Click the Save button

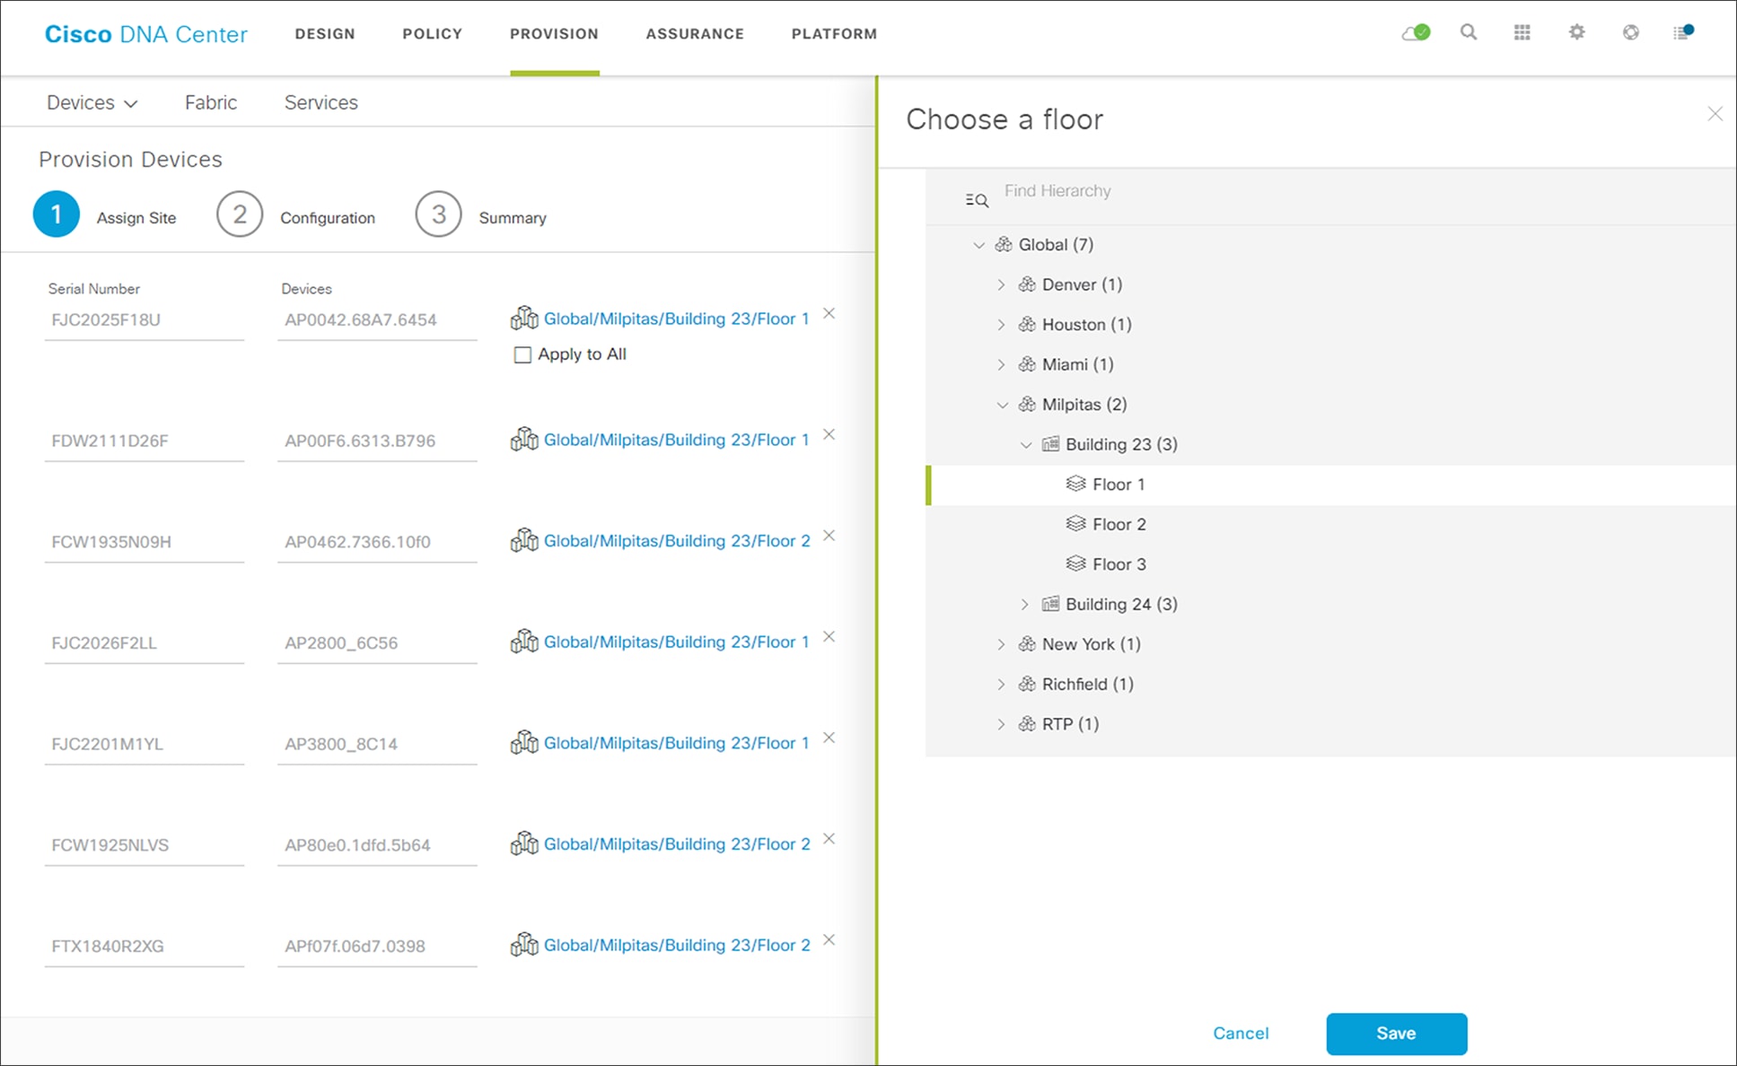[1397, 1034]
